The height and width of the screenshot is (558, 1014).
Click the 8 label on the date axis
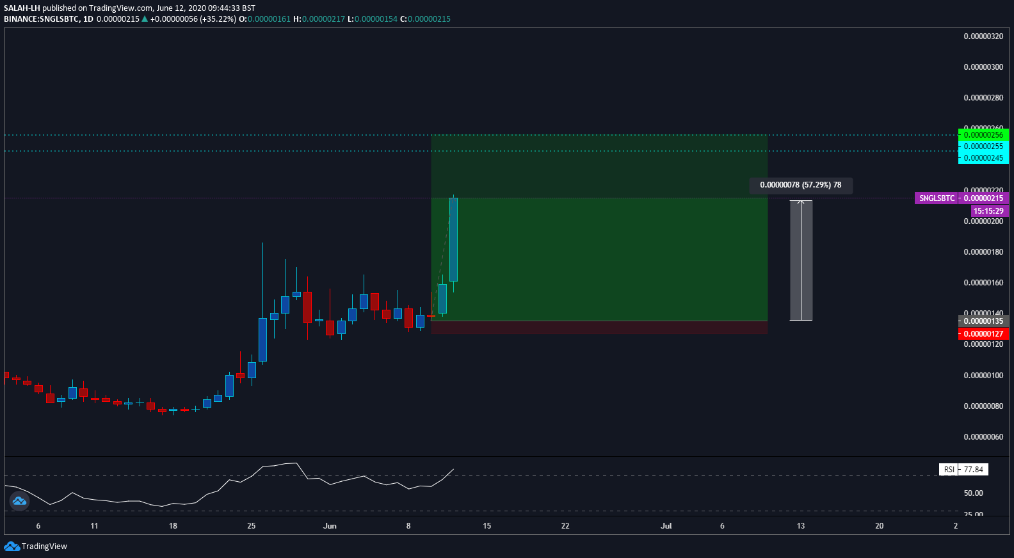click(408, 526)
